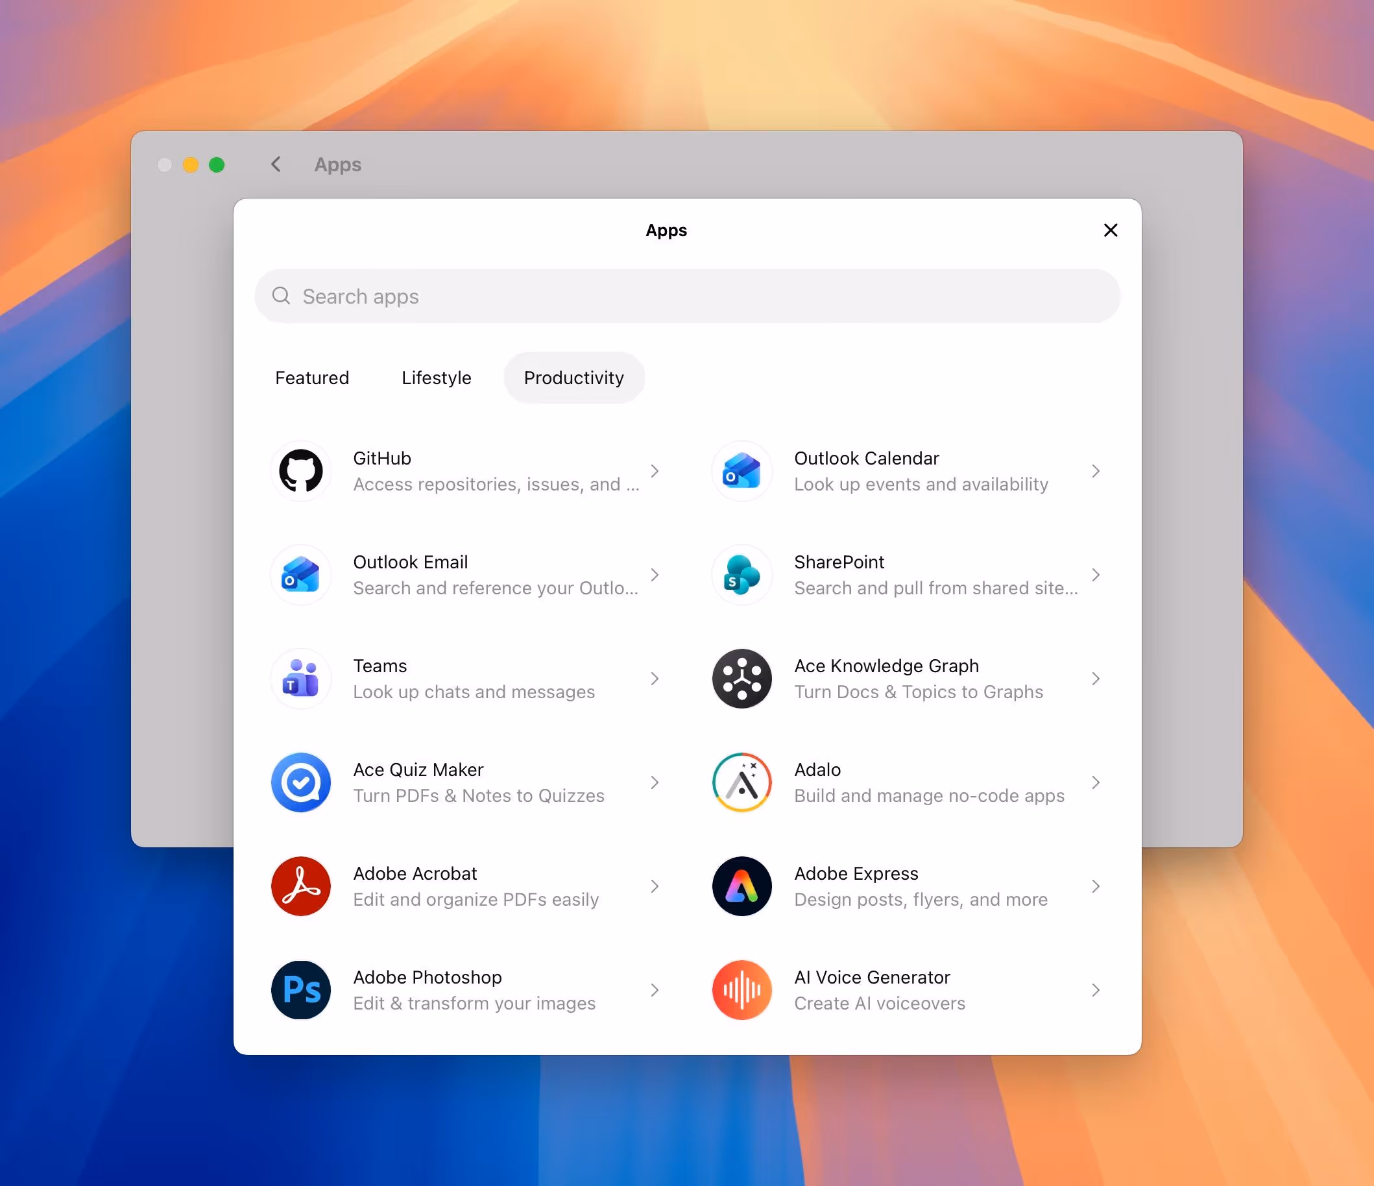This screenshot has width=1374, height=1186.
Task: Click 'Edit & transform your images' text
Action: (475, 1003)
